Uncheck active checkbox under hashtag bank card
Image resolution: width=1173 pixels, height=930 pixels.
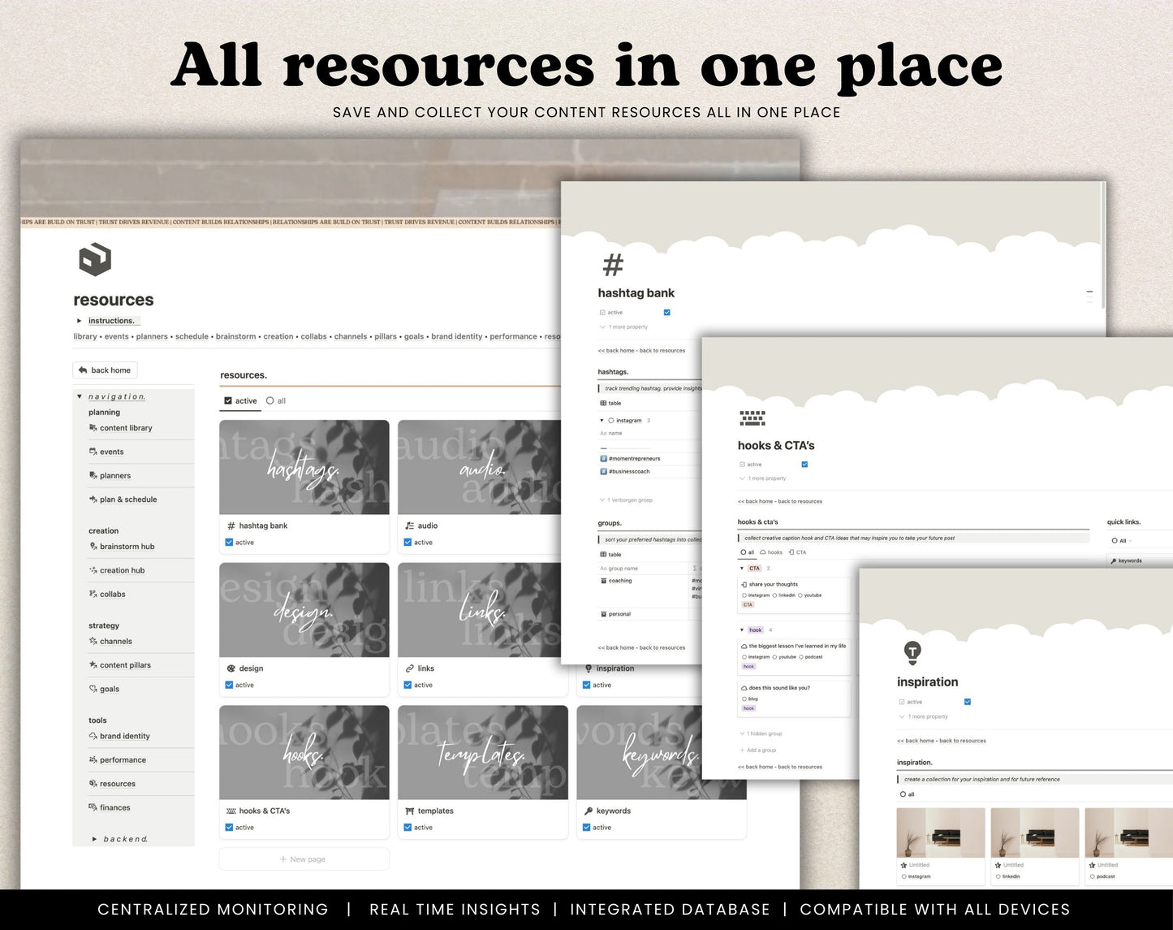pyautogui.click(x=229, y=543)
